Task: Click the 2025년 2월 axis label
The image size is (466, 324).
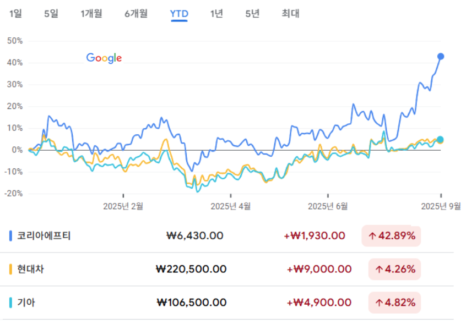Action: point(123,206)
